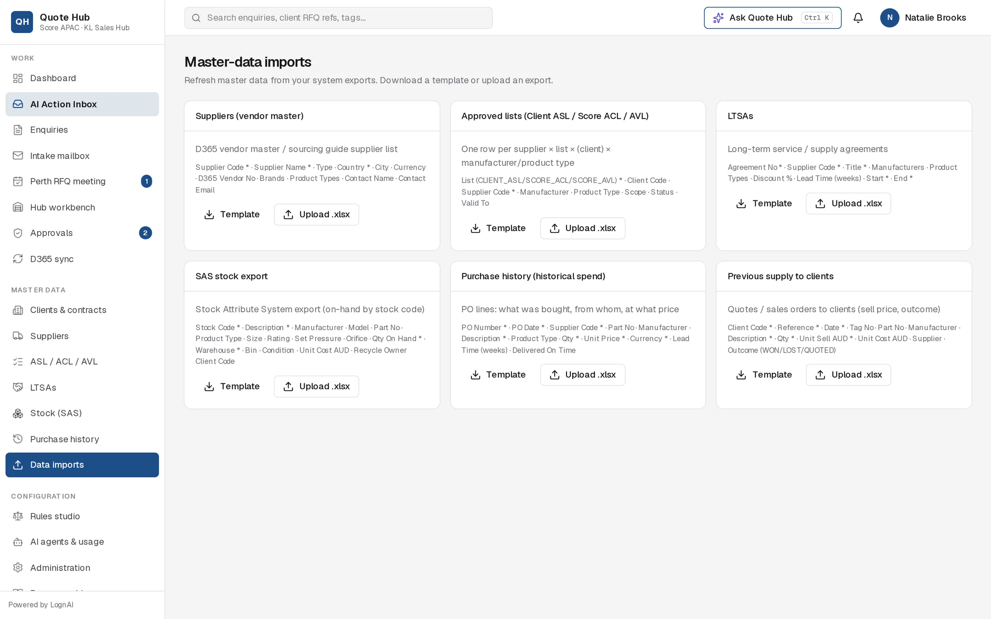Open Ask Quote Hub assistant
Screen dimensions: 991x619
773,18
